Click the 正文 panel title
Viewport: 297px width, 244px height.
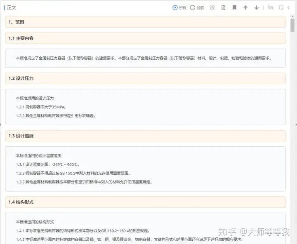(12, 7)
